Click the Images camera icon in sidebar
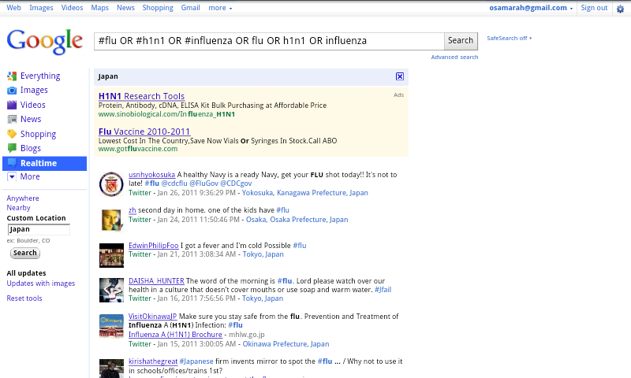 [x=12, y=91]
